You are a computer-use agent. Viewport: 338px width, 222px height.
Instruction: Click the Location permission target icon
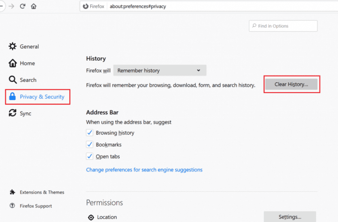[x=91, y=217]
